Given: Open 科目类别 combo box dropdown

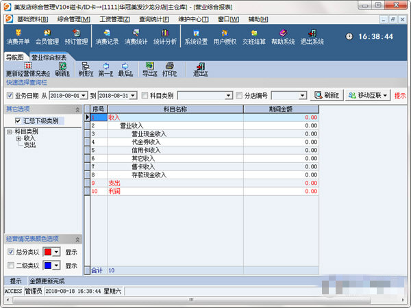Looking at the screenshot, I should [229, 96].
